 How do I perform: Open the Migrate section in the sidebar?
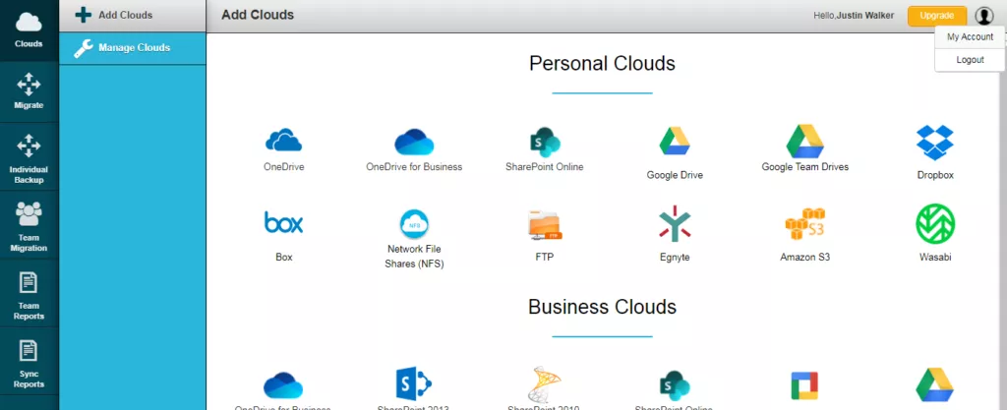pyautogui.click(x=29, y=91)
